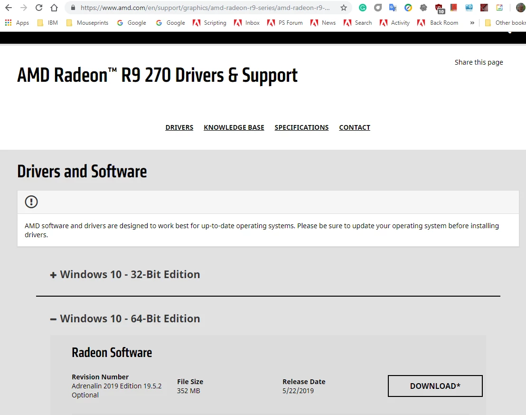Open uBlock Origin shield with badge 10

point(439,9)
